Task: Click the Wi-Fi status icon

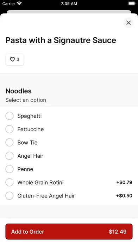Action: [19, 4]
